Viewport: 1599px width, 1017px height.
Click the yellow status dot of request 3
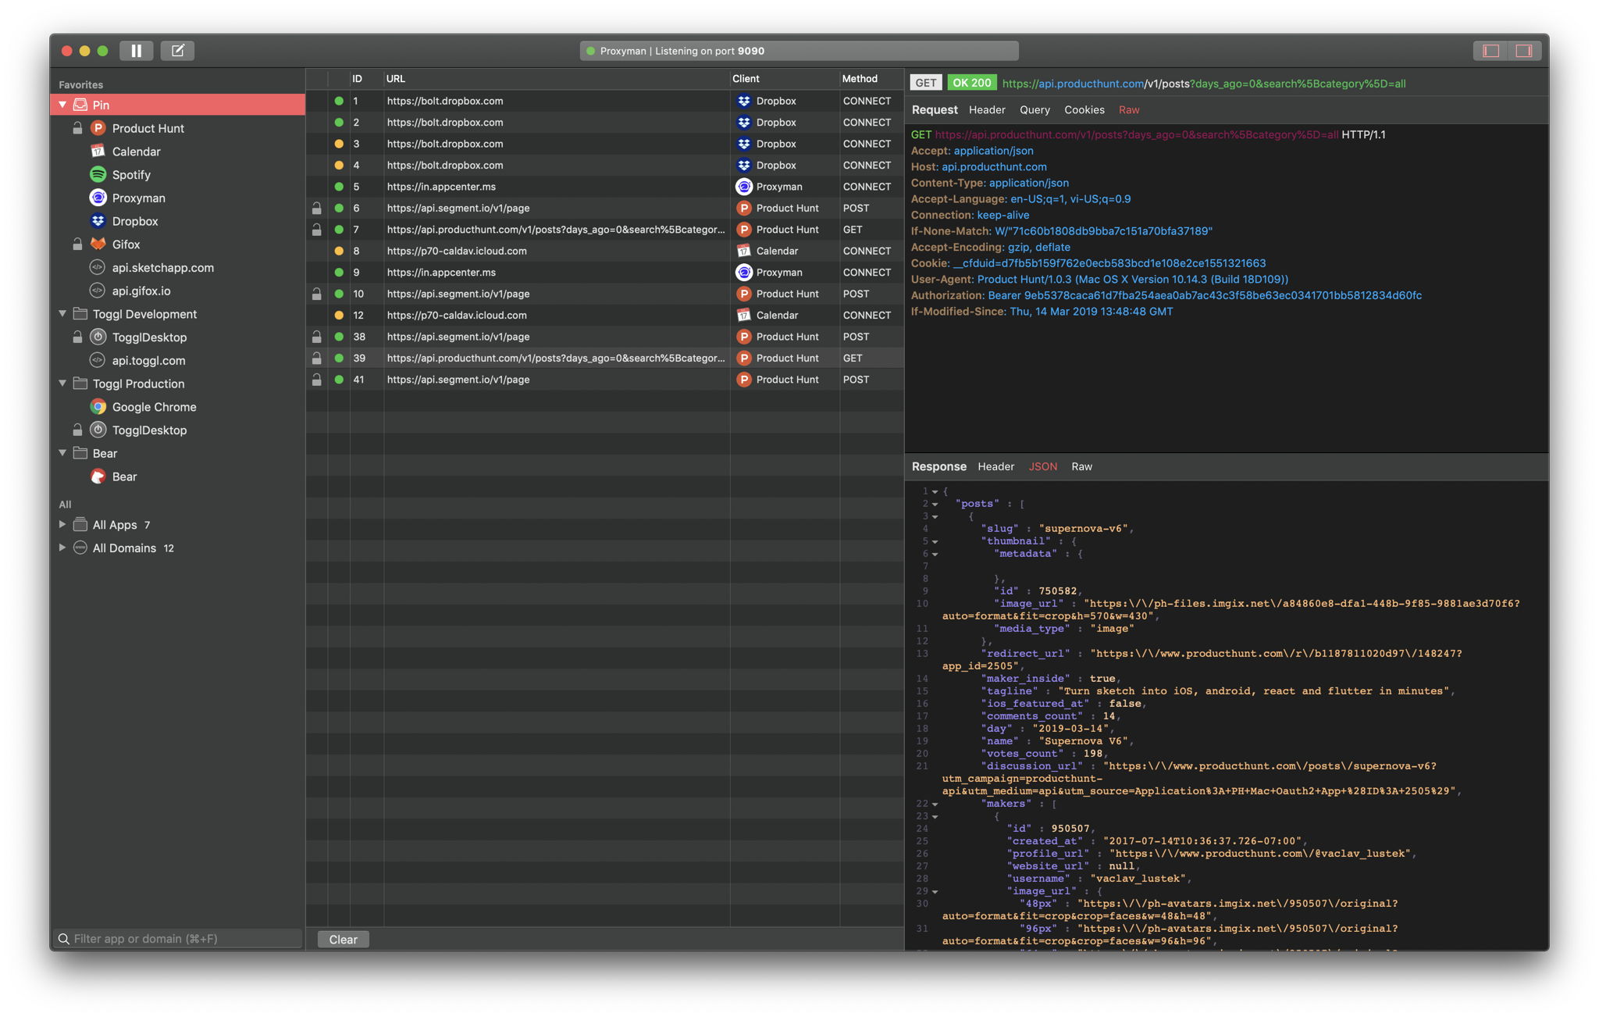point(339,144)
